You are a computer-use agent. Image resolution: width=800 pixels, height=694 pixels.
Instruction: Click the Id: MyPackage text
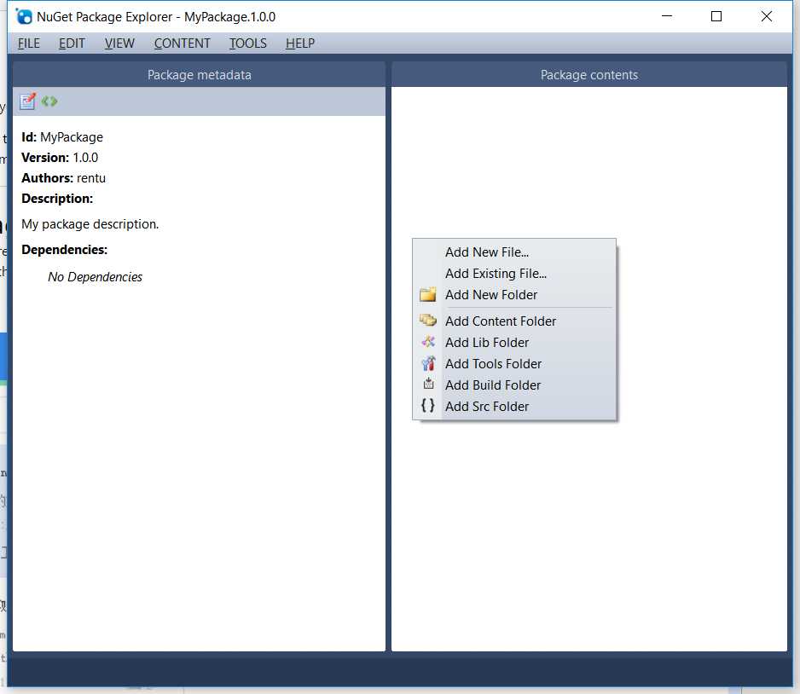tap(62, 137)
